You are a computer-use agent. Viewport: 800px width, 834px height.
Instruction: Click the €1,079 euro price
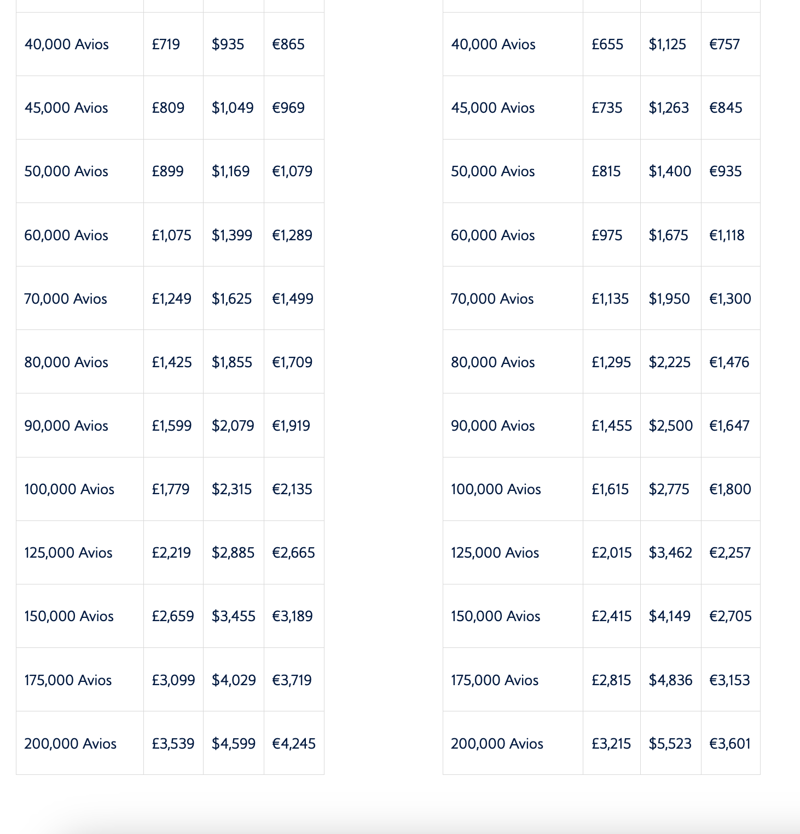coord(292,171)
